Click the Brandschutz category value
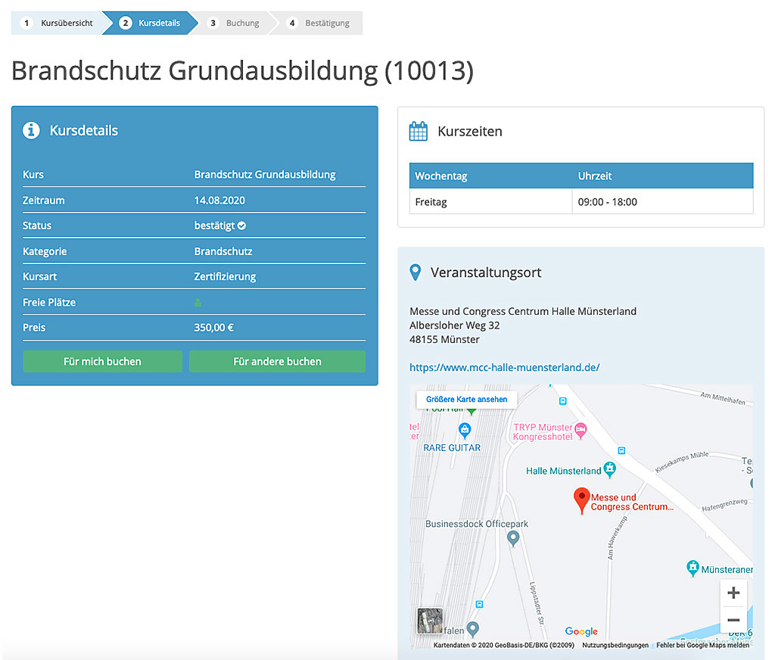 (x=223, y=251)
